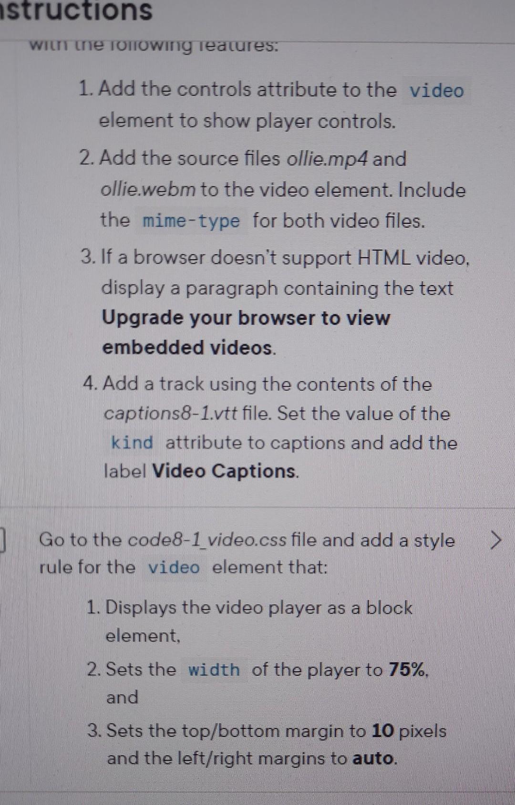Click the 'mime-type' code term

191,221
